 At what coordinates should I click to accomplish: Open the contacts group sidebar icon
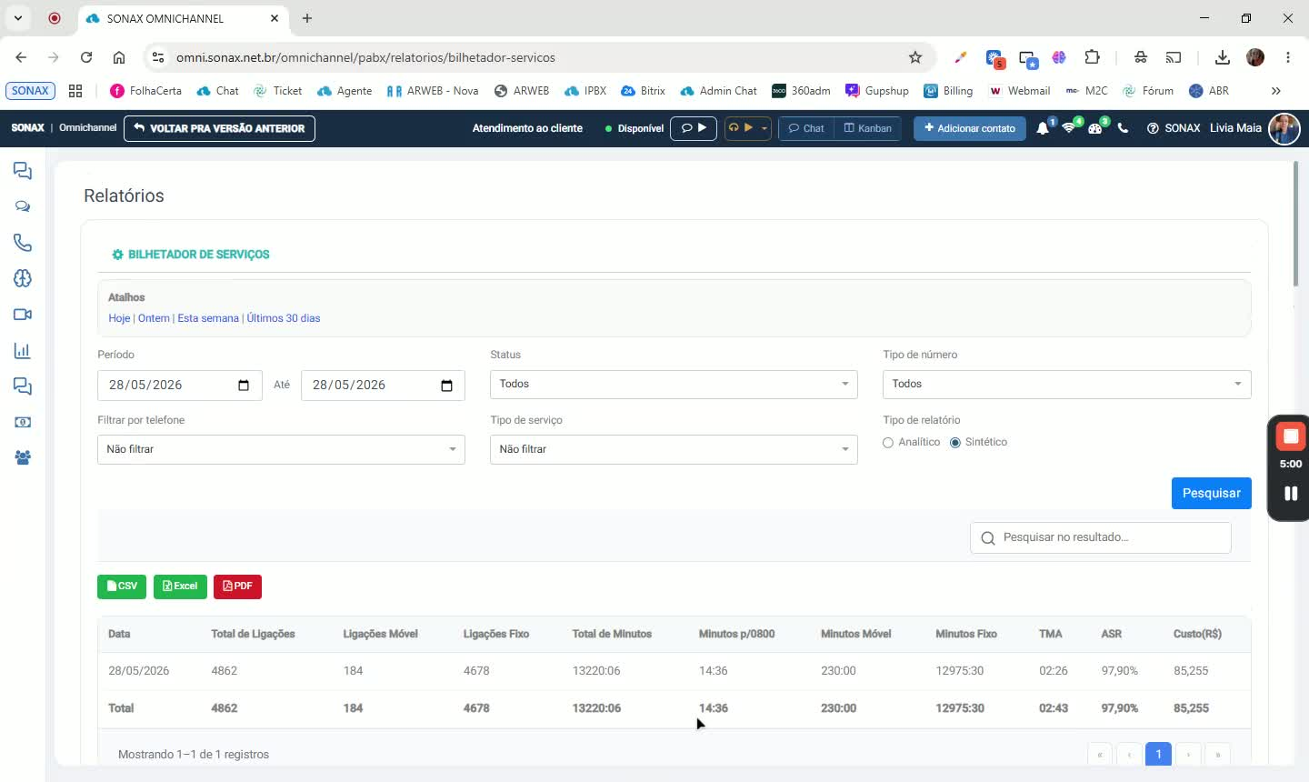pyautogui.click(x=23, y=458)
